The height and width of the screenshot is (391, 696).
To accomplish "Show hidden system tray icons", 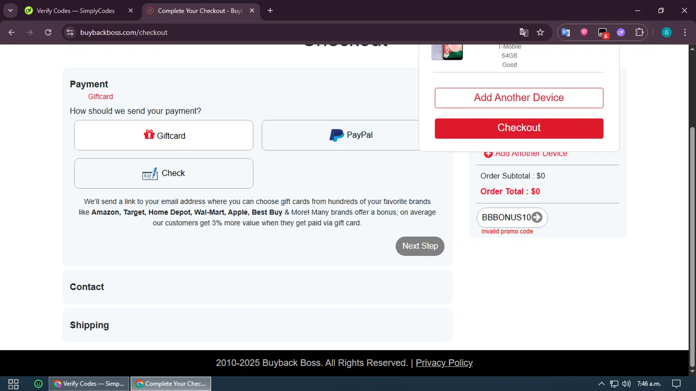I will (601, 384).
